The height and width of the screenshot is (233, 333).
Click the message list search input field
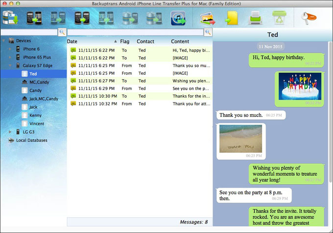click(136, 32)
